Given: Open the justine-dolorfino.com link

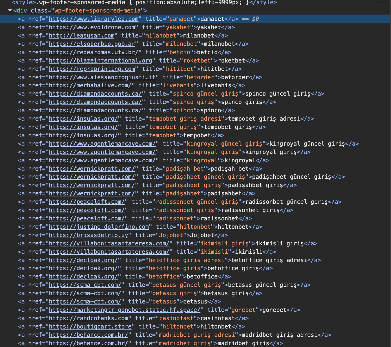Looking at the screenshot, I should pyautogui.click(x=99, y=227).
